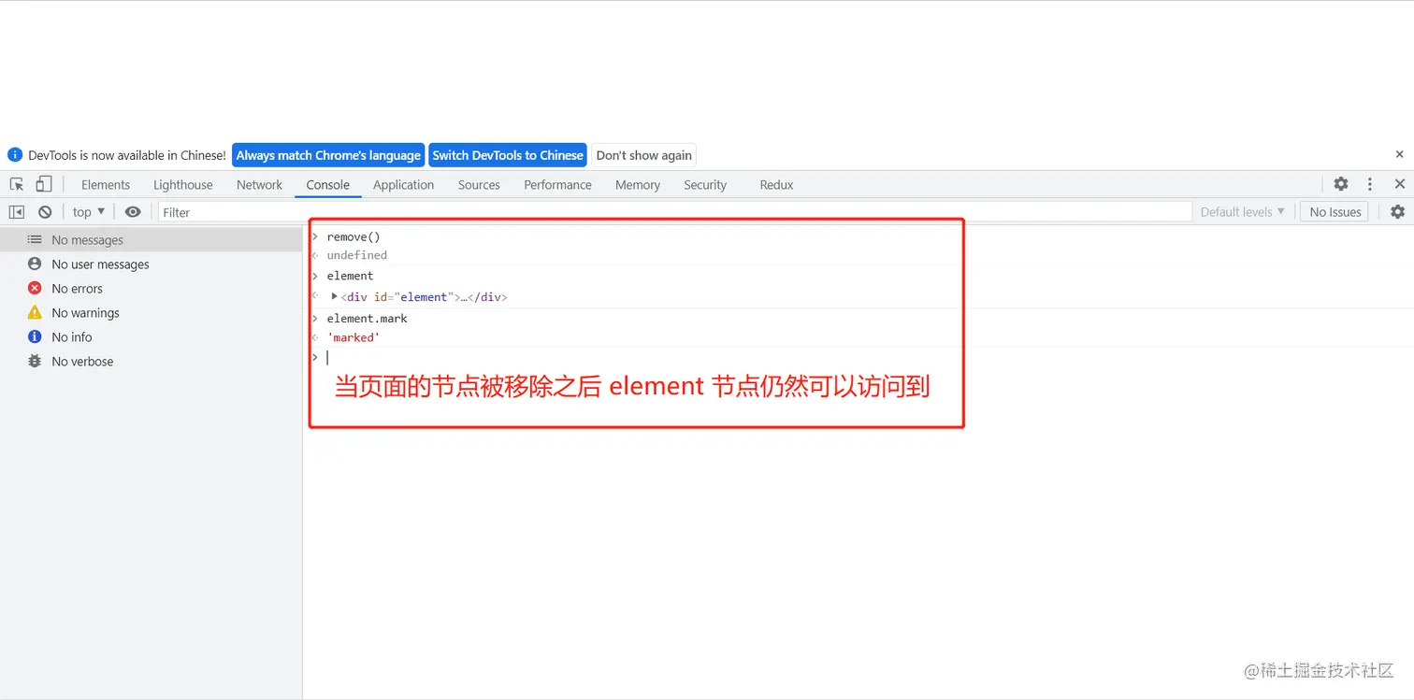Open the Network tab

pos(259,185)
